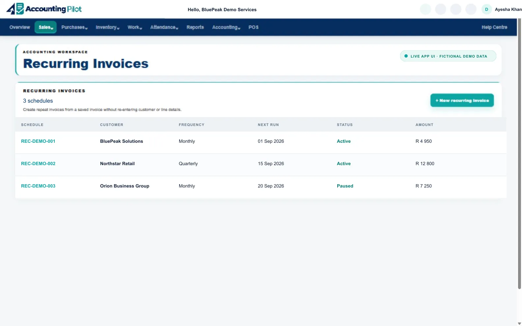Open schedule REC-DEMO-003
The height and width of the screenshot is (326, 522).
pos(38,186)
